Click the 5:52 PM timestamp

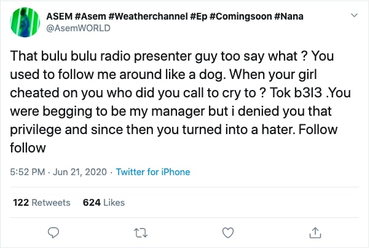coord(28,172)
